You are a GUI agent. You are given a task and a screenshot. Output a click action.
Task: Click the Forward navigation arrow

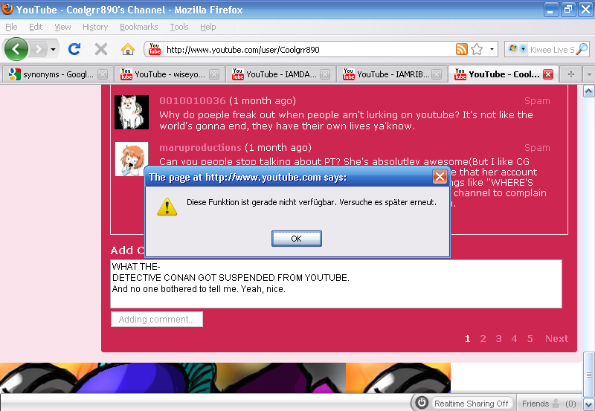tap(38, 49)
